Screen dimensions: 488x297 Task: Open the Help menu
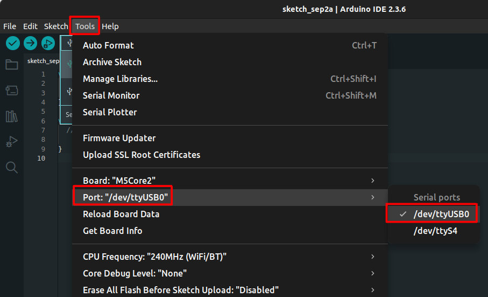[x=110, y=26]
